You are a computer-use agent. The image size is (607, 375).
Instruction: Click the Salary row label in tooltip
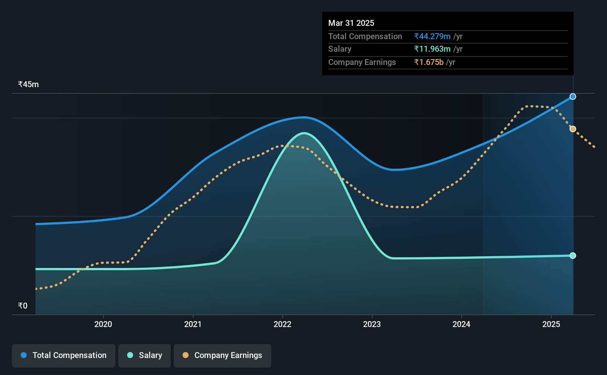click(340, 49)
